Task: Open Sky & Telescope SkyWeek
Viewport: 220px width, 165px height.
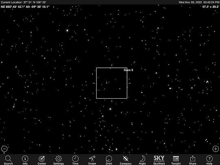Action: (159, 160)
